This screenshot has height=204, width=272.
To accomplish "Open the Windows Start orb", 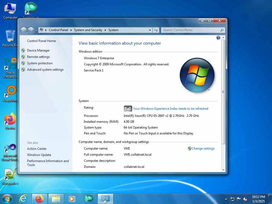I will [7, 199].
